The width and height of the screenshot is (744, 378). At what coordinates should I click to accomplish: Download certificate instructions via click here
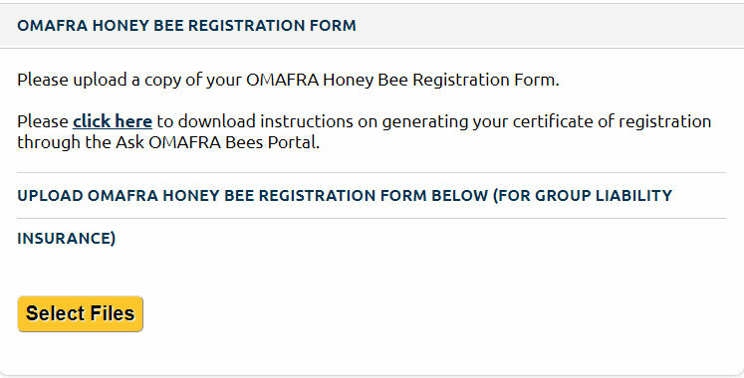tap(113, 121)
